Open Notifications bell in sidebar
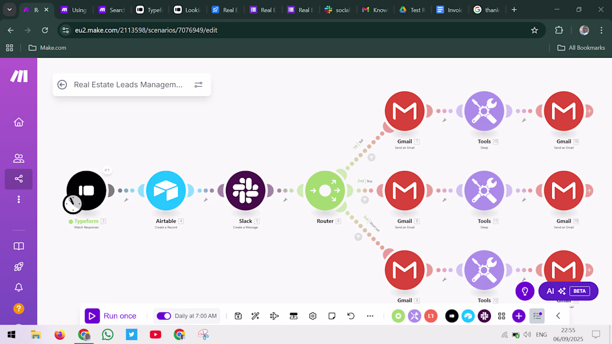This screenshot has height=344, width=612. (x=19, y=287)
